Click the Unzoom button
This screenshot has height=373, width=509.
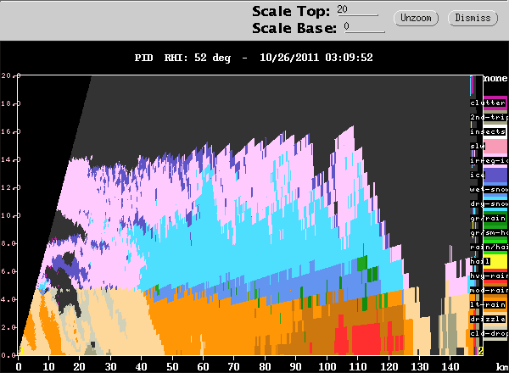[416, 18]
